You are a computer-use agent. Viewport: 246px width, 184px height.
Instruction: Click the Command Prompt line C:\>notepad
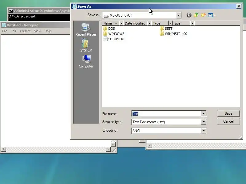click(22, 16)
